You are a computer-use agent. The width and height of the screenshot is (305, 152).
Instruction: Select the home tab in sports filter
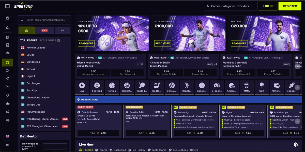click(26, 31)
